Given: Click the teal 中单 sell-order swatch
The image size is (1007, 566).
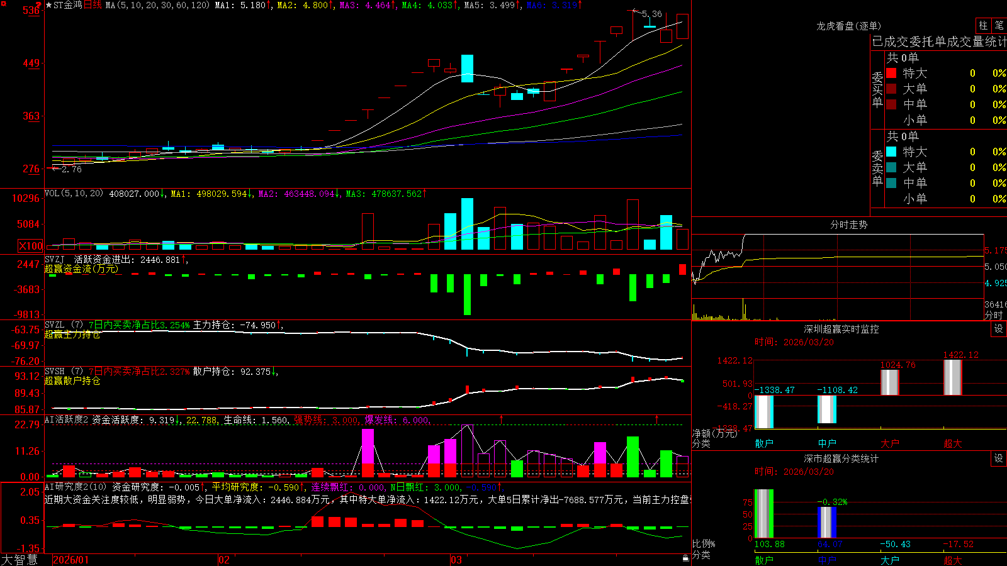Looking at the screenshot, I should coord(891,182).
